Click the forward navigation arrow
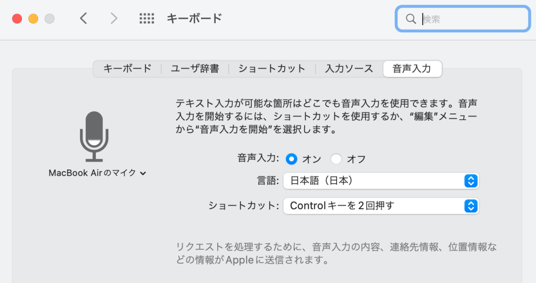 tap(114, 19)
